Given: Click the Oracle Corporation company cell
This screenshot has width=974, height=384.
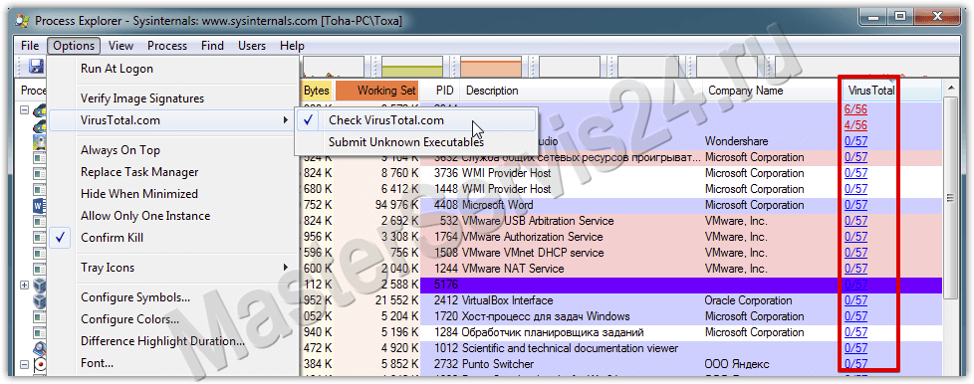Looking at the screenshot, I should [749, 300].
